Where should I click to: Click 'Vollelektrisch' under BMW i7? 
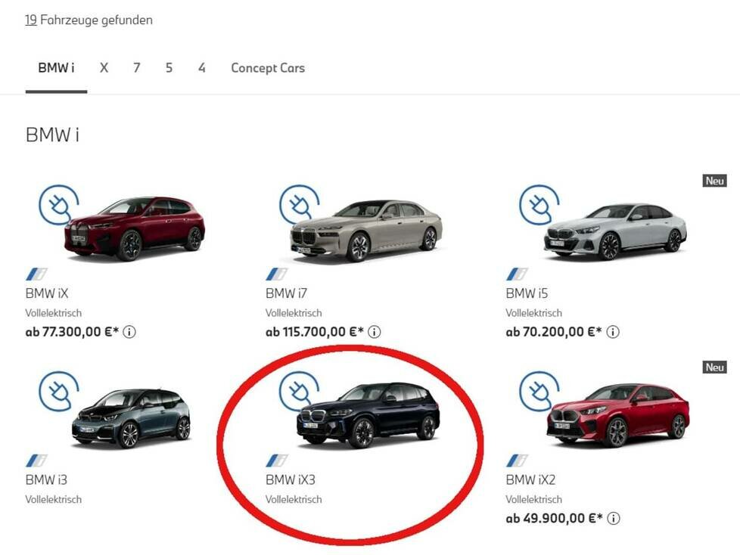pos(294,313)
